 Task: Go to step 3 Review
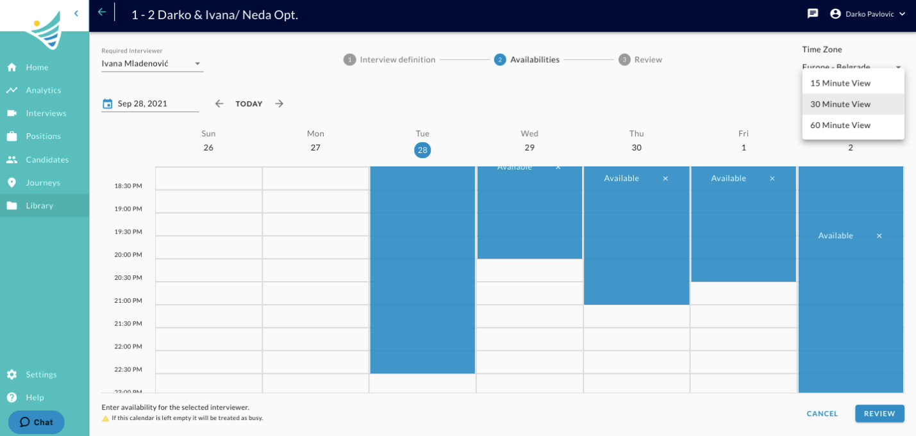pyautogui.click(x=640, y=60)
